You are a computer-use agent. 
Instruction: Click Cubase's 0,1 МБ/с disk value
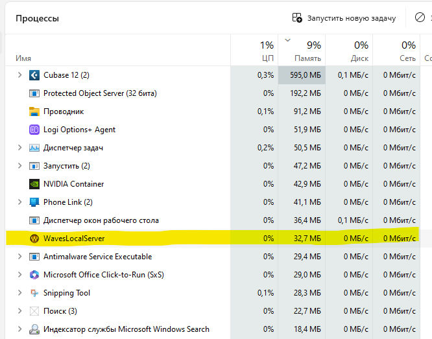[353, 75]
